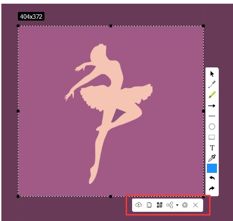The image size is (233, 221).
Task: Pick the eyedropper color picker tool
Action: (x=212, y=158)
